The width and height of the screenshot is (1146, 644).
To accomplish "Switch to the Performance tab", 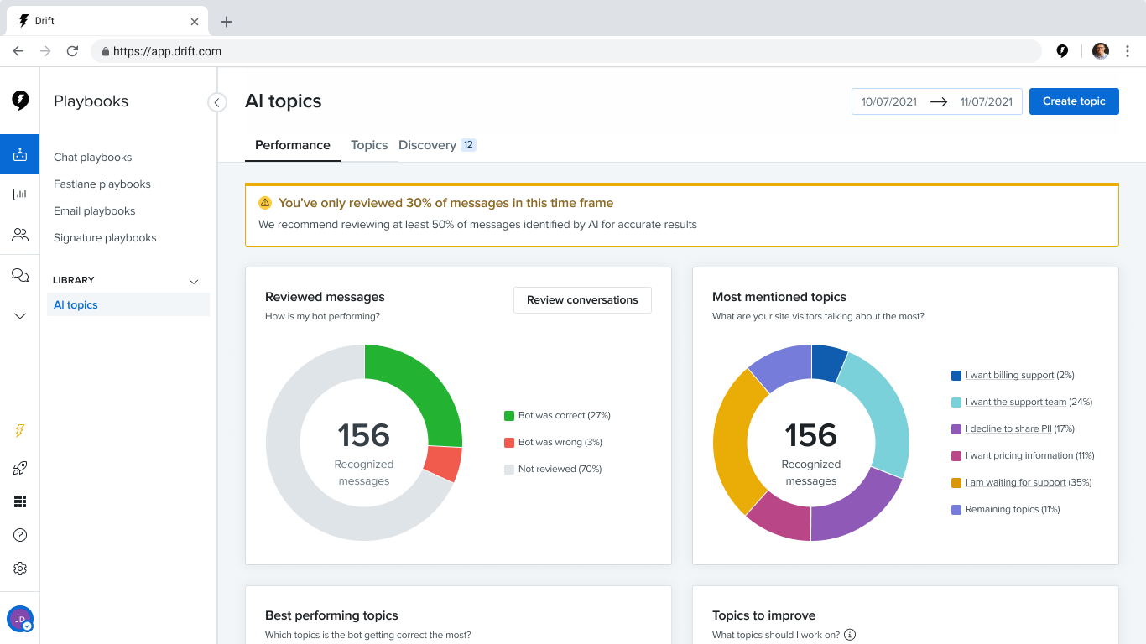I will tap(293, 145).
